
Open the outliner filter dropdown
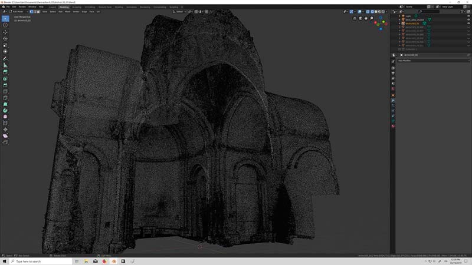coord(463,11)
